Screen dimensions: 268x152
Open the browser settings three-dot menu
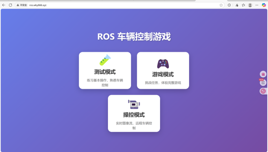(x=257, y=5)
